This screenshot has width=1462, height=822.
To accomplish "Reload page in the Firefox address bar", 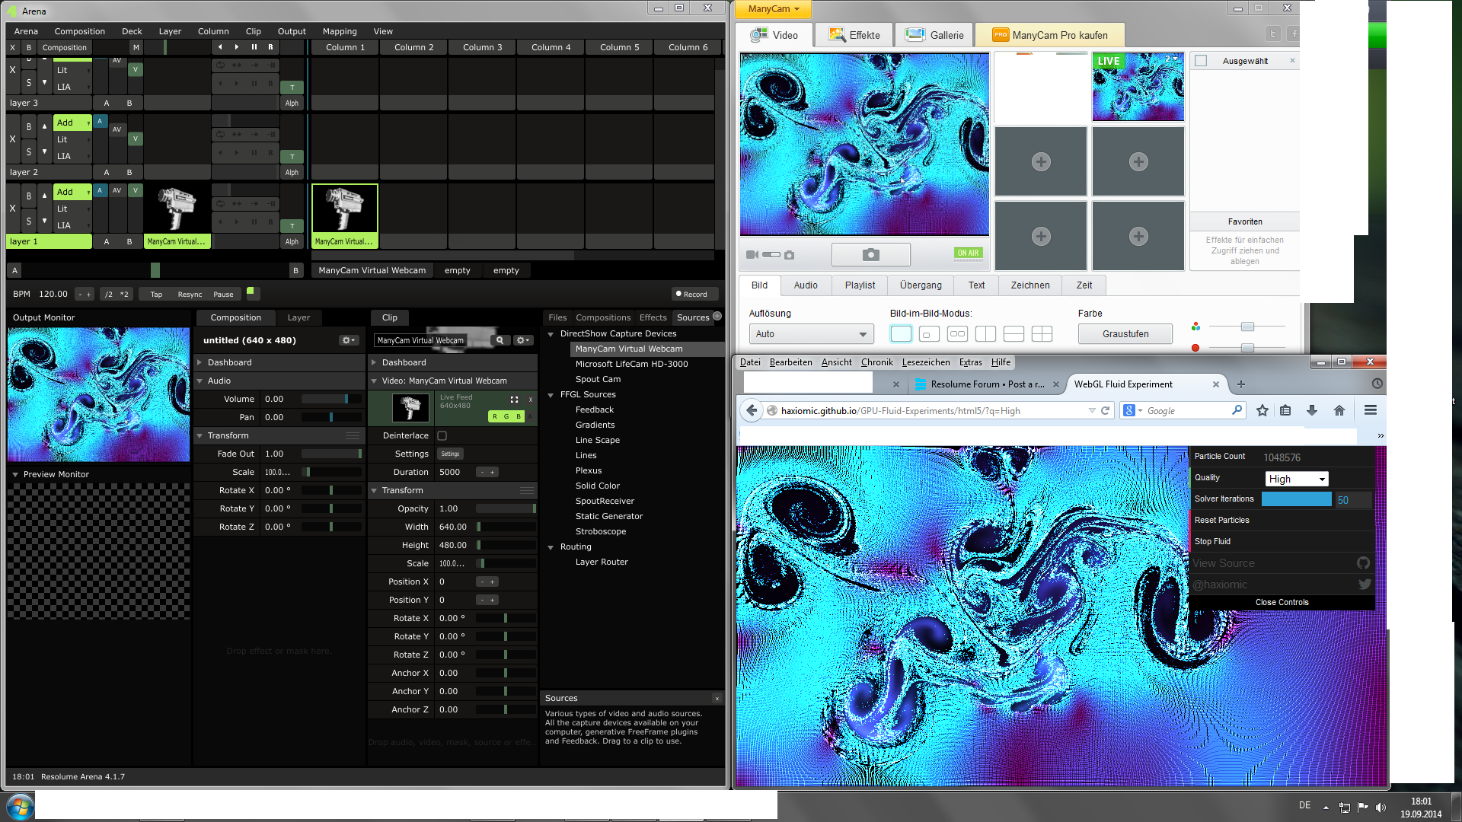I will (1106, 410).
